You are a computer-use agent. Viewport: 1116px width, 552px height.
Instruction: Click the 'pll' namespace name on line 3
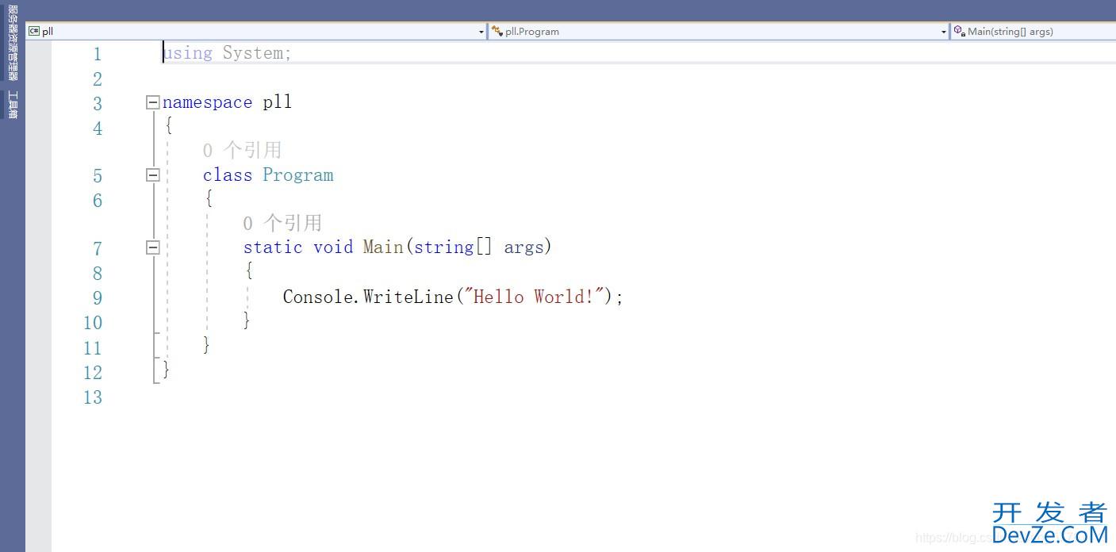point(278,102)
